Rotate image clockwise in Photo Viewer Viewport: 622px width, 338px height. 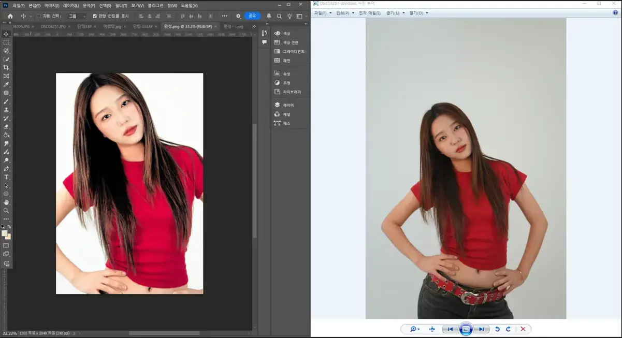coord(508,329)
